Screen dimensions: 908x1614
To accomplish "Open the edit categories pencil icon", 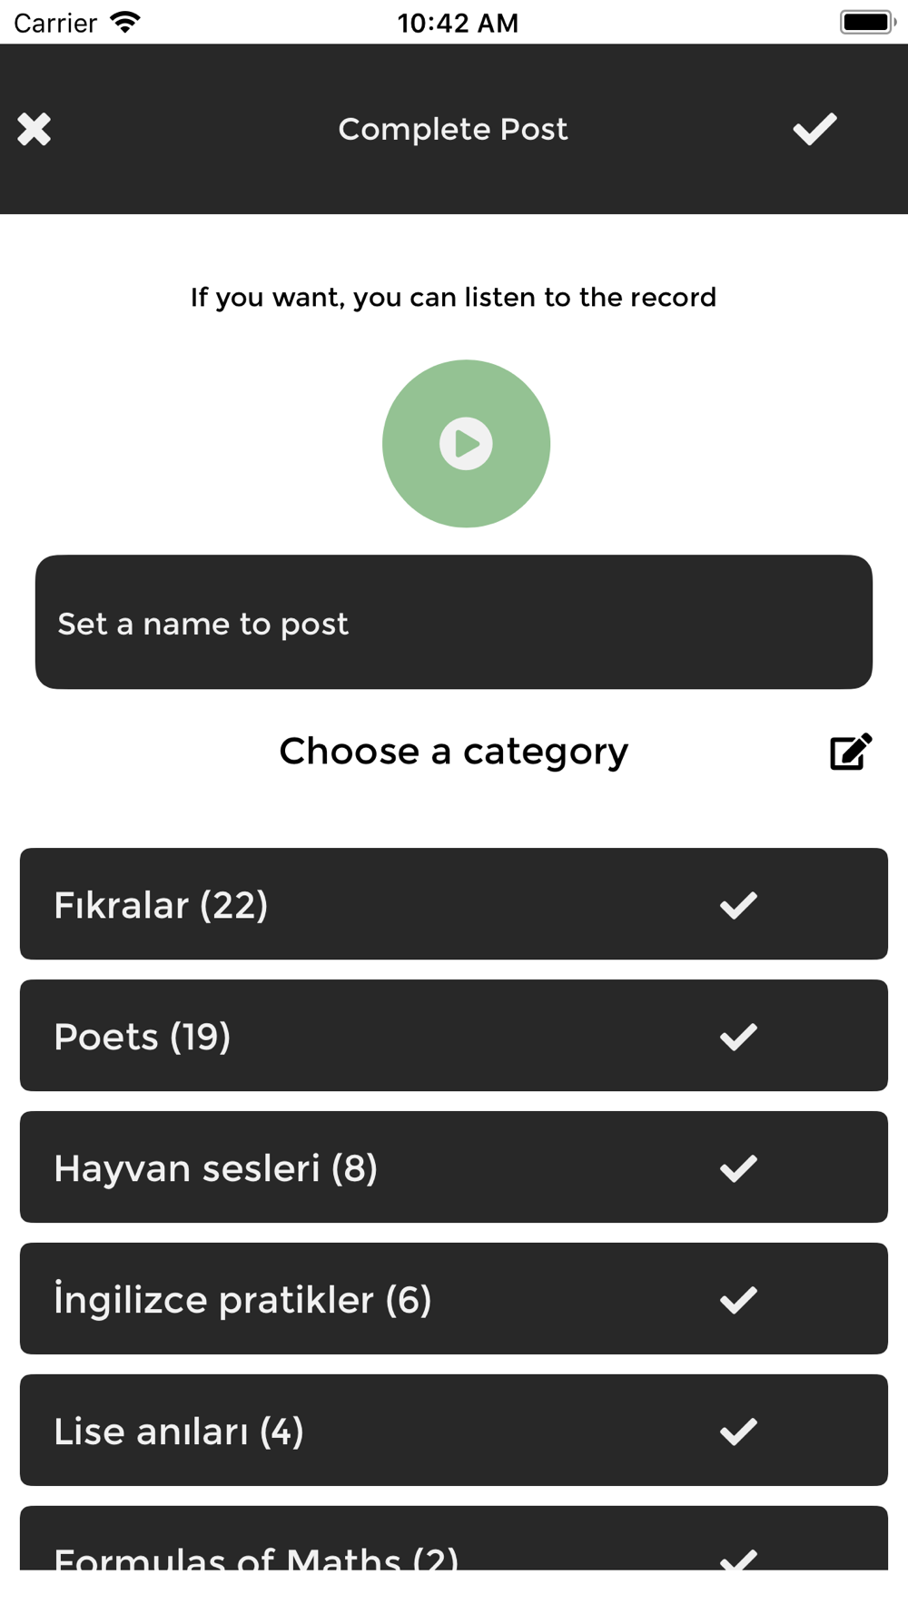I will point(851,752).
